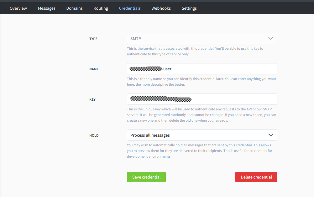Click the Delete credential button
The image size is (314, 197).
(256, 177)
